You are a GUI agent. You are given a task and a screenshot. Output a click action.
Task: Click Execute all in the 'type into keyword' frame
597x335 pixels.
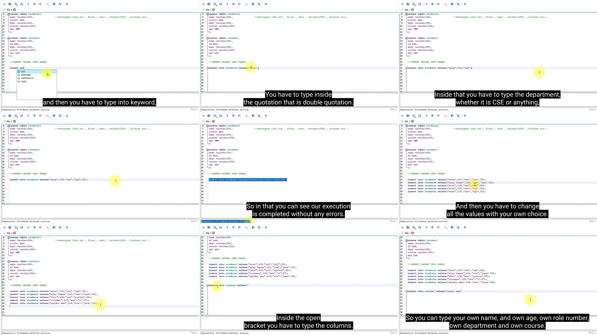click(x=28, y=4)
